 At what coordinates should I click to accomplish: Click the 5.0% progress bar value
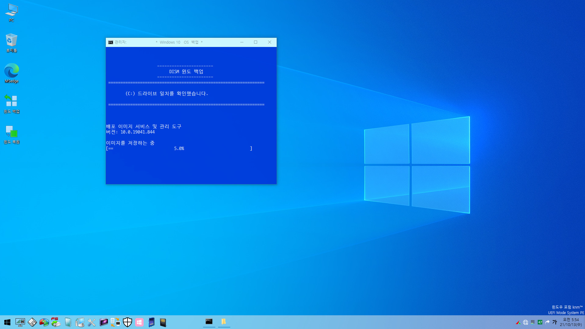pyautogui.click(x=179, y=148)
